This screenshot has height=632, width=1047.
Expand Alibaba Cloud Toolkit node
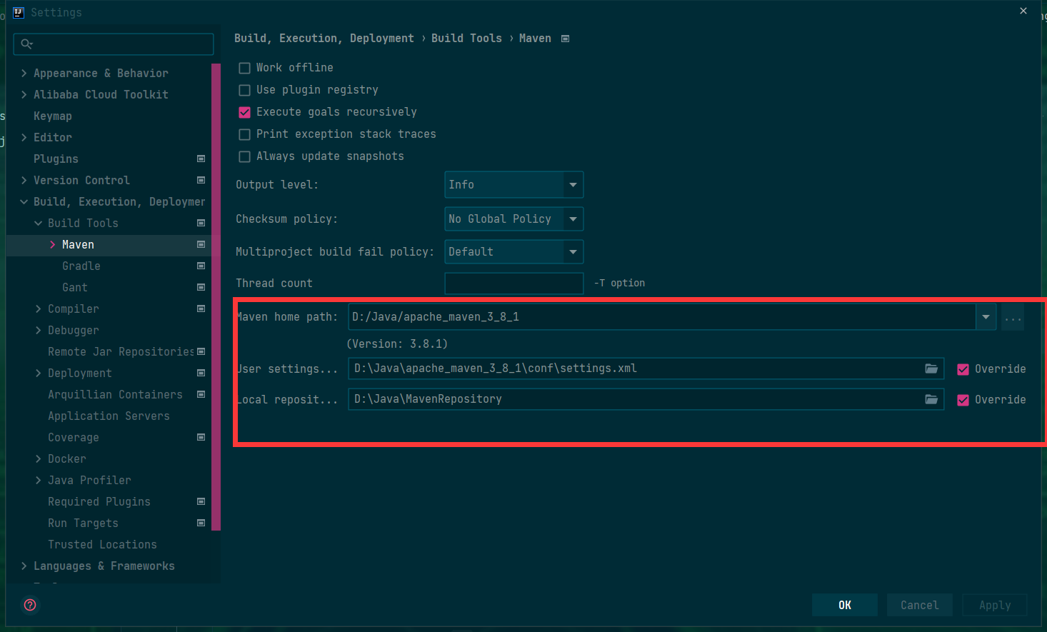pyautogui.click(x=24, y=94)
